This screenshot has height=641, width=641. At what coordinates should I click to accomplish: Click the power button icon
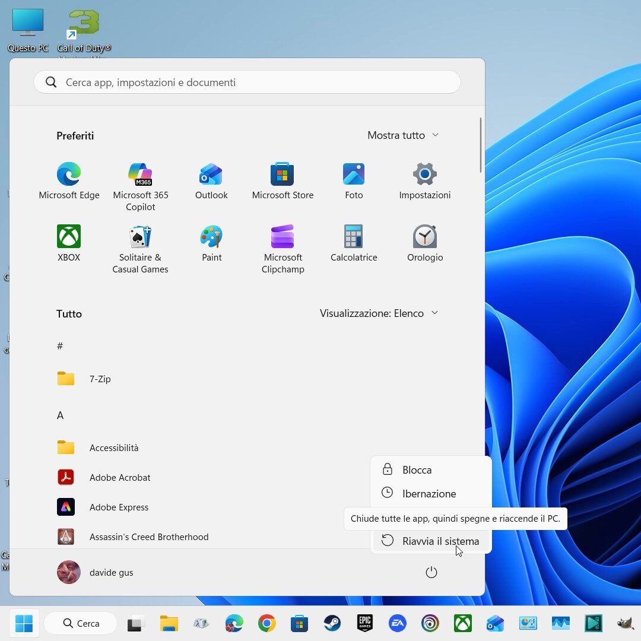[431, 572]
